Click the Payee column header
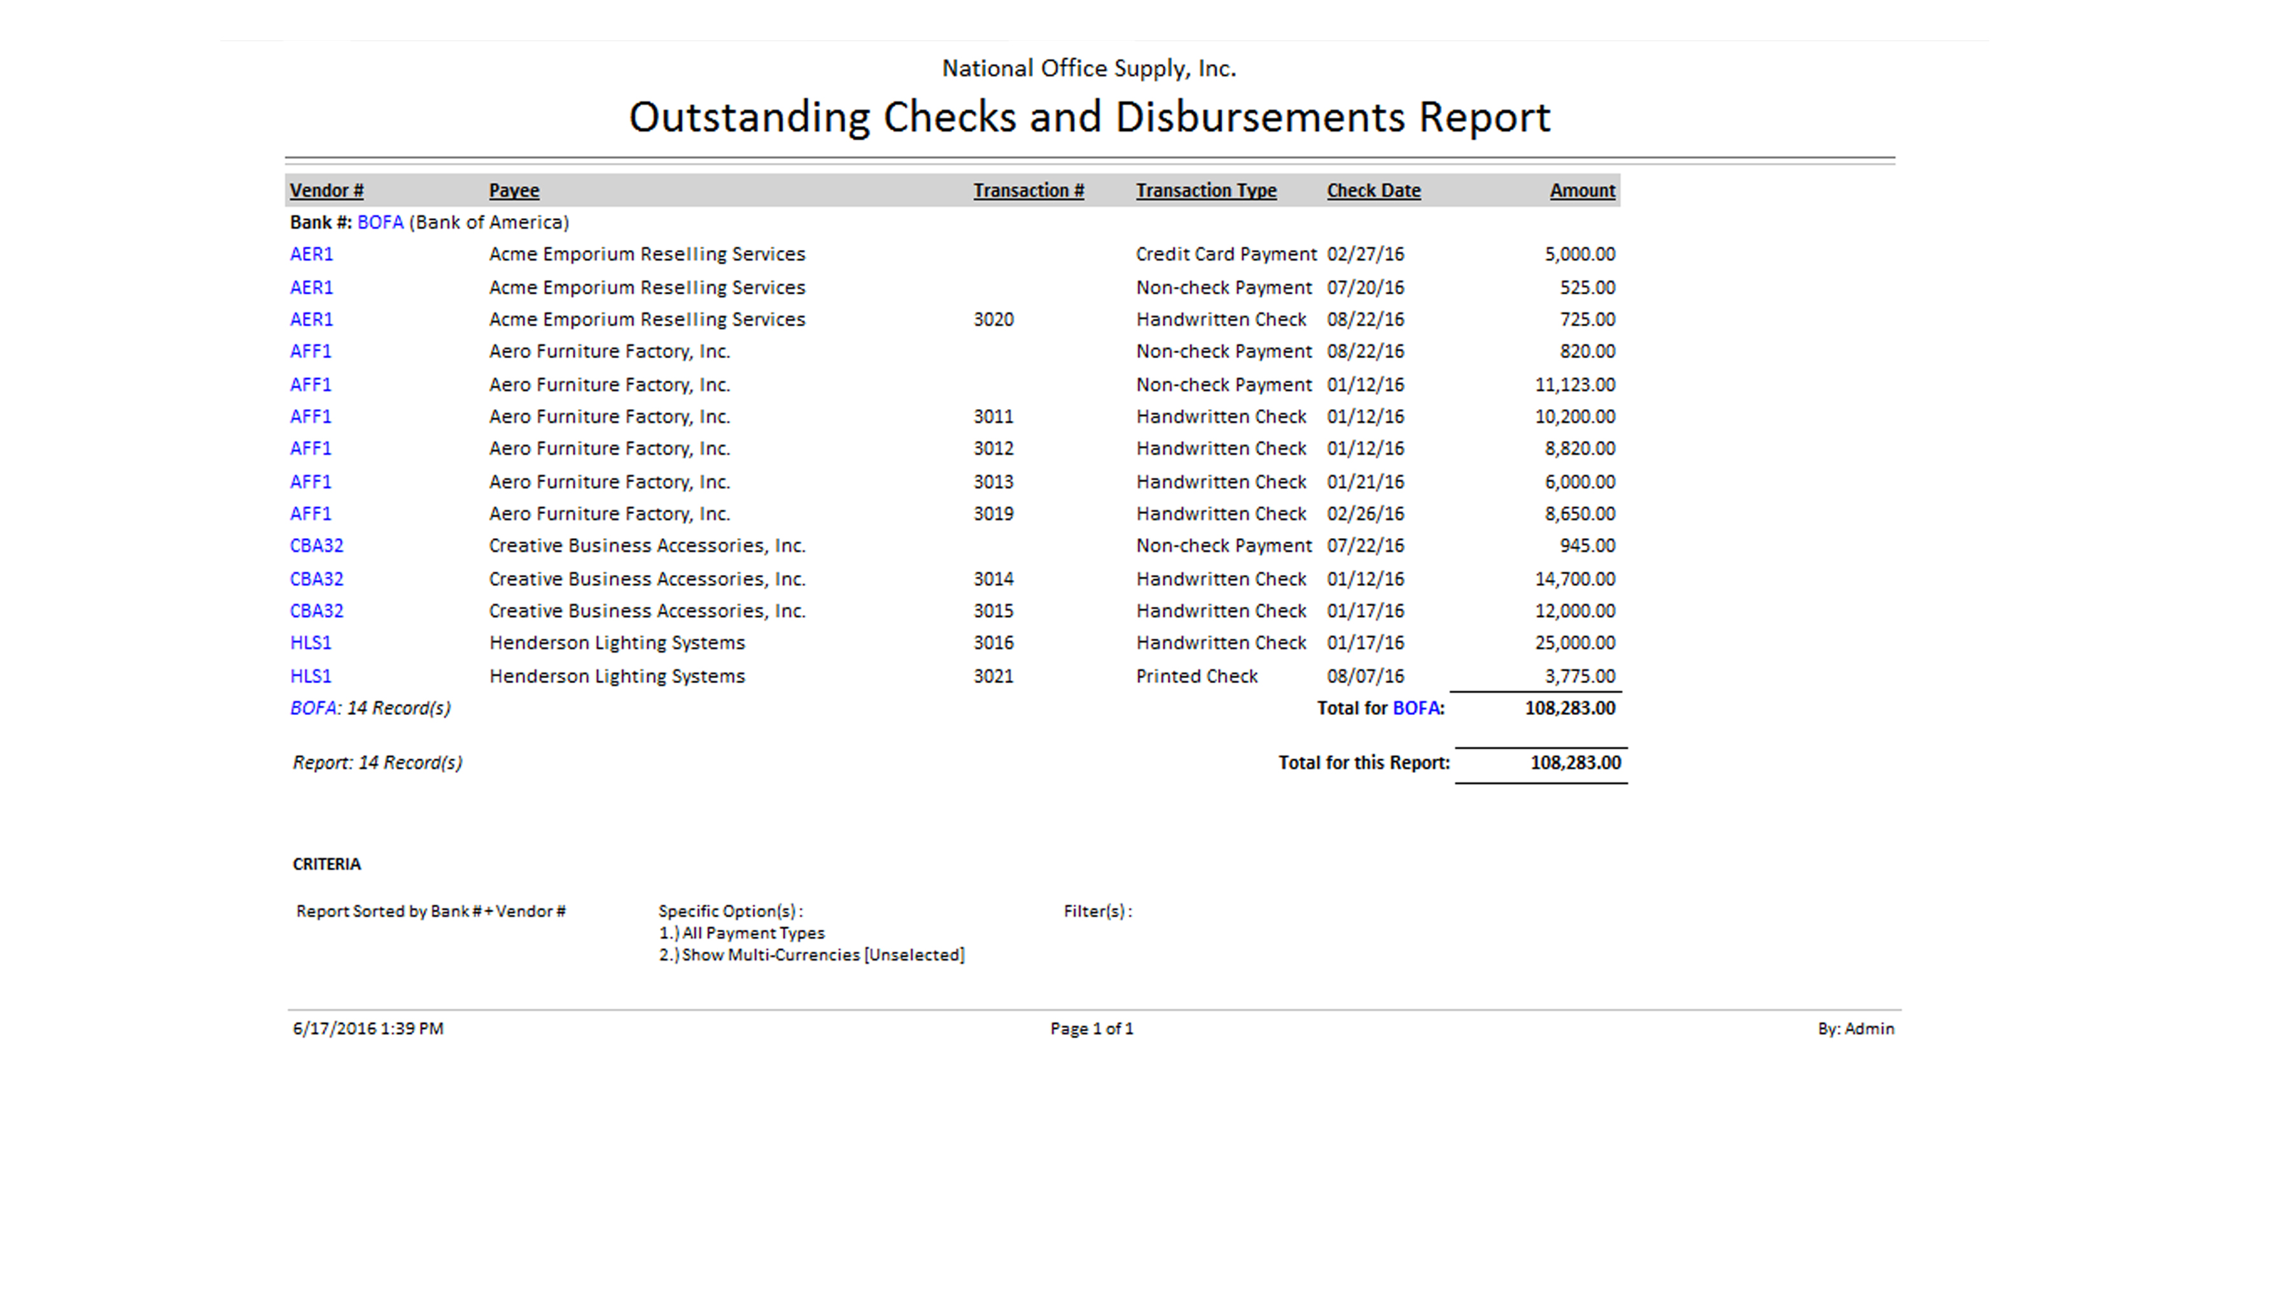The width and height of the screenshot is (2291, 1304). (514, 190)
